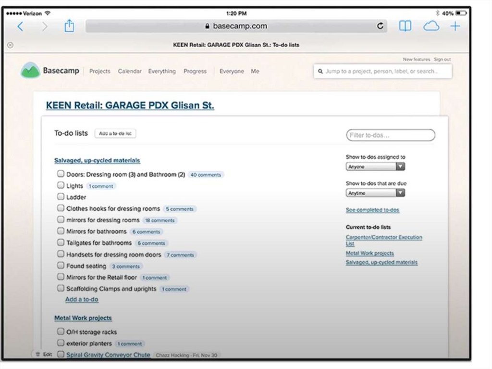The height and width of the screenshot is (369, 492).
Task: Open the 40 comments badge on Doors
Action: [206, 175]
